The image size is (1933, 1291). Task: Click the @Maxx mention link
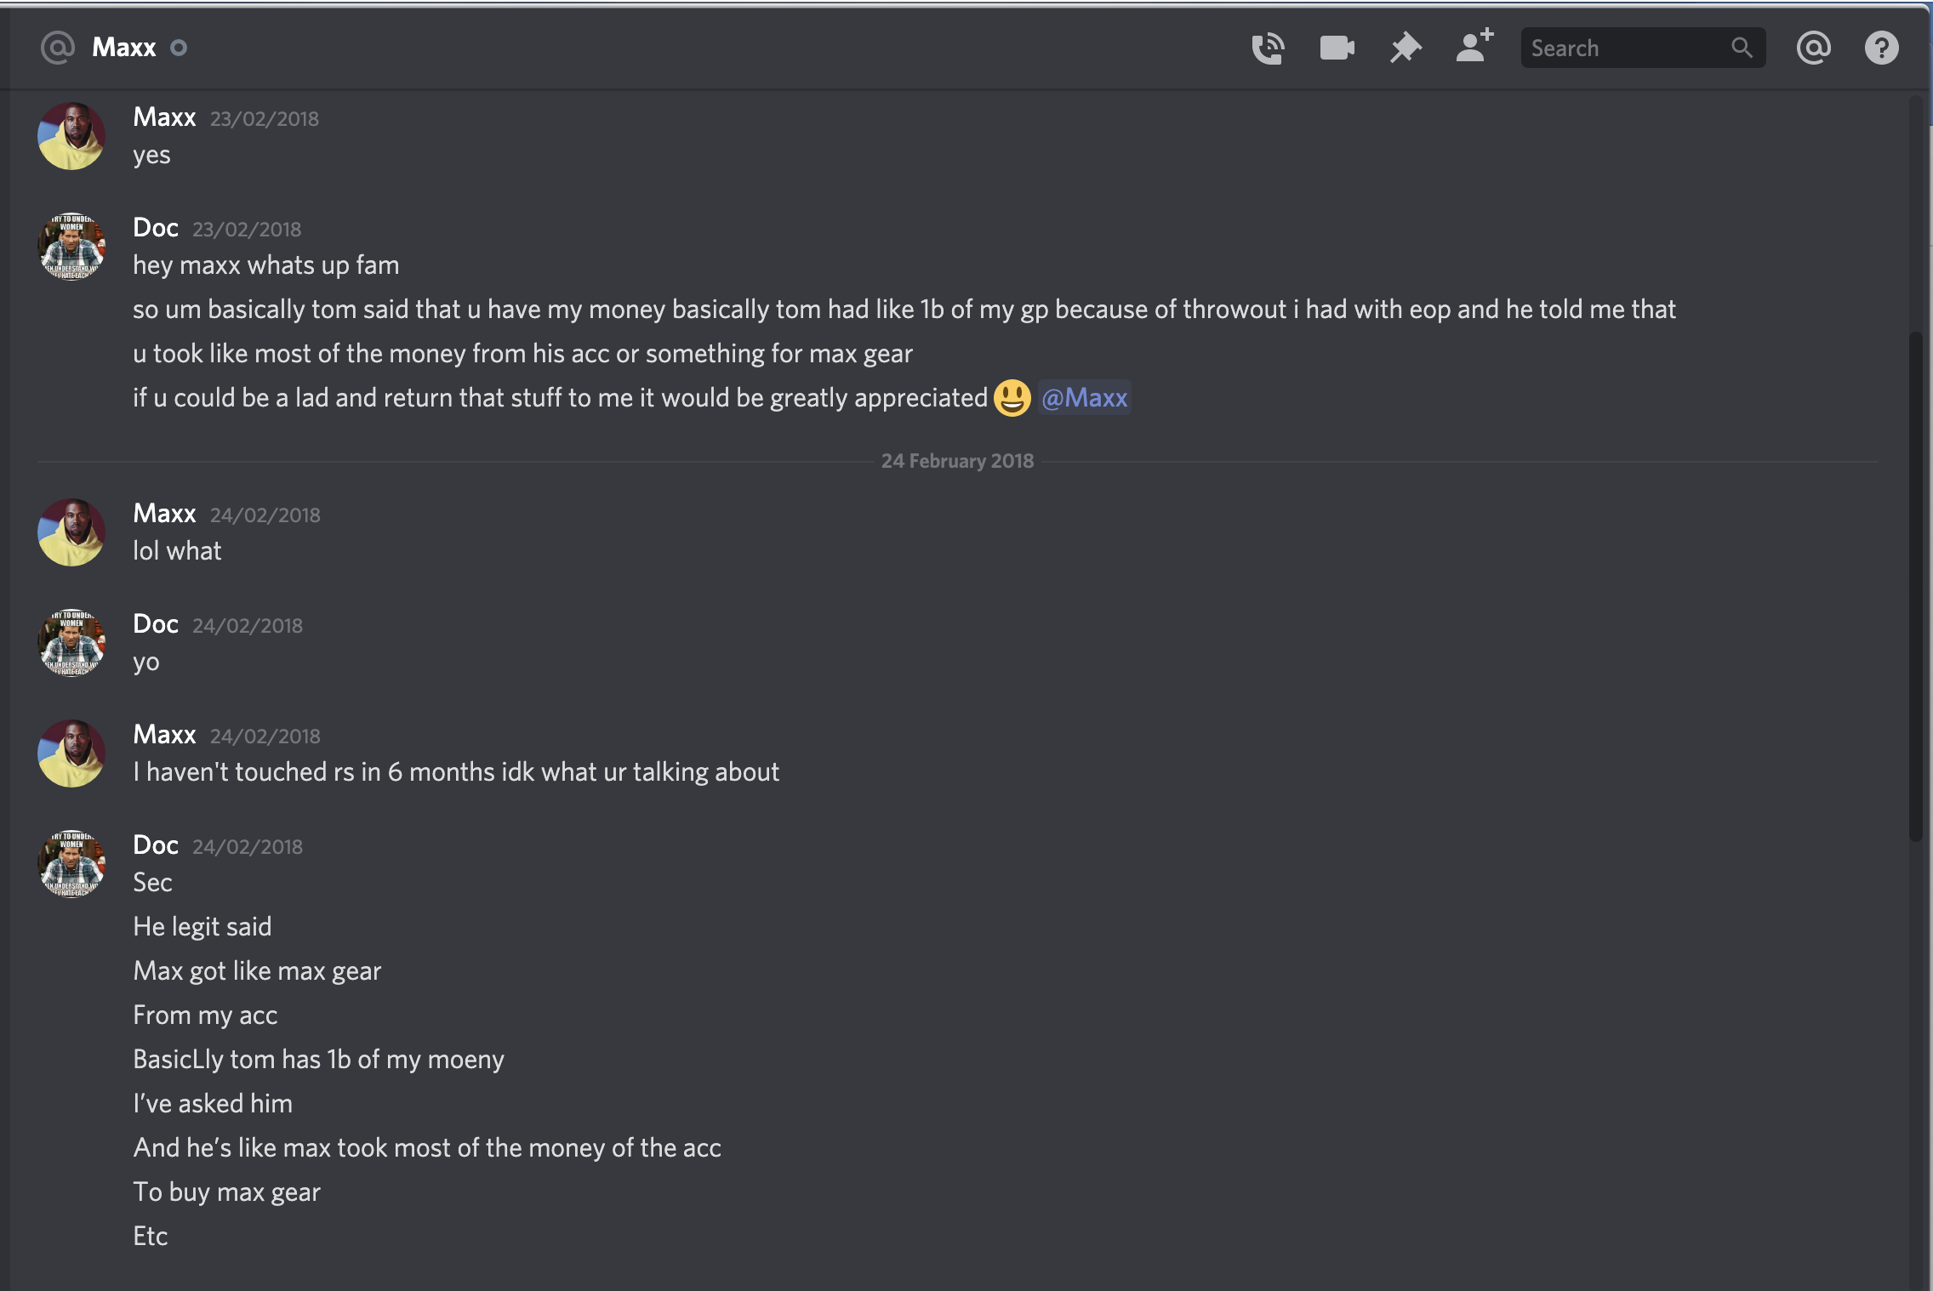(x=1085, y=397)
